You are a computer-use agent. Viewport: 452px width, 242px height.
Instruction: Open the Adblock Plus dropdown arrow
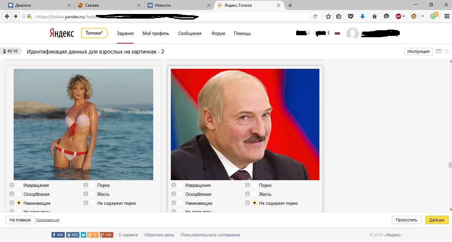404,16
